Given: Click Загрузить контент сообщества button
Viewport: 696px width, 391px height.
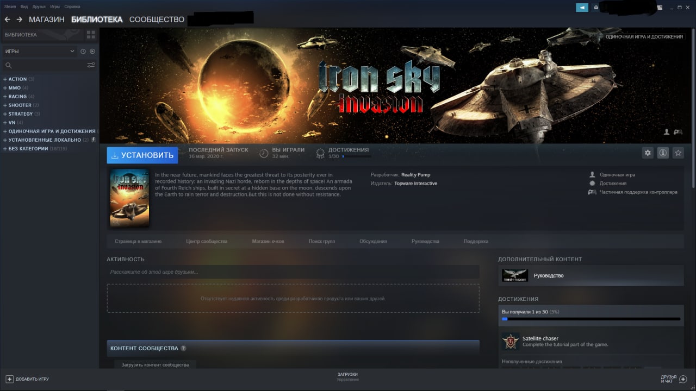Looking at the screenshot, I should [155, 364].
